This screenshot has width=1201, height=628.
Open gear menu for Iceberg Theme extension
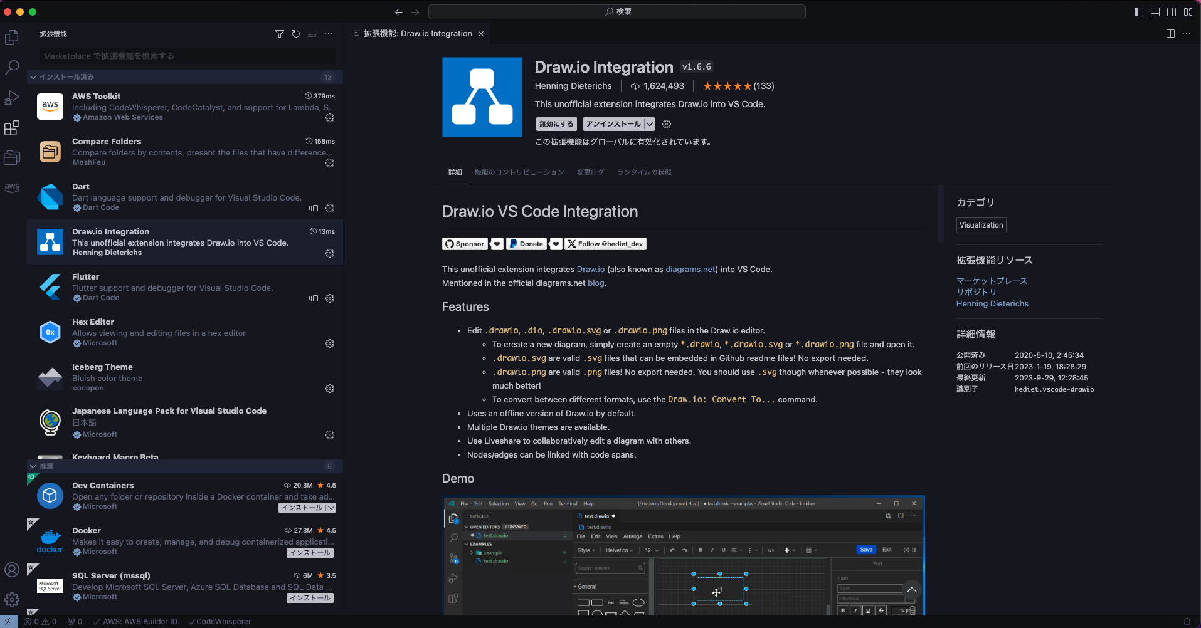330,389
